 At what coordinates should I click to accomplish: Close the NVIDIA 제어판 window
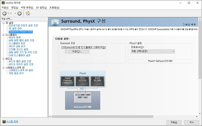click(x=197, y=3)
